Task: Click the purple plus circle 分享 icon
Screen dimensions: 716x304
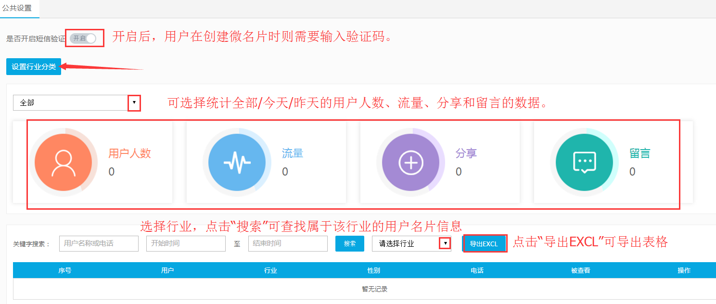Action: click(411, 162)
